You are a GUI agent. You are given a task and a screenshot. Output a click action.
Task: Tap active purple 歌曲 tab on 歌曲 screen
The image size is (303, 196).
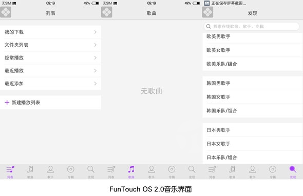(131, 172)
